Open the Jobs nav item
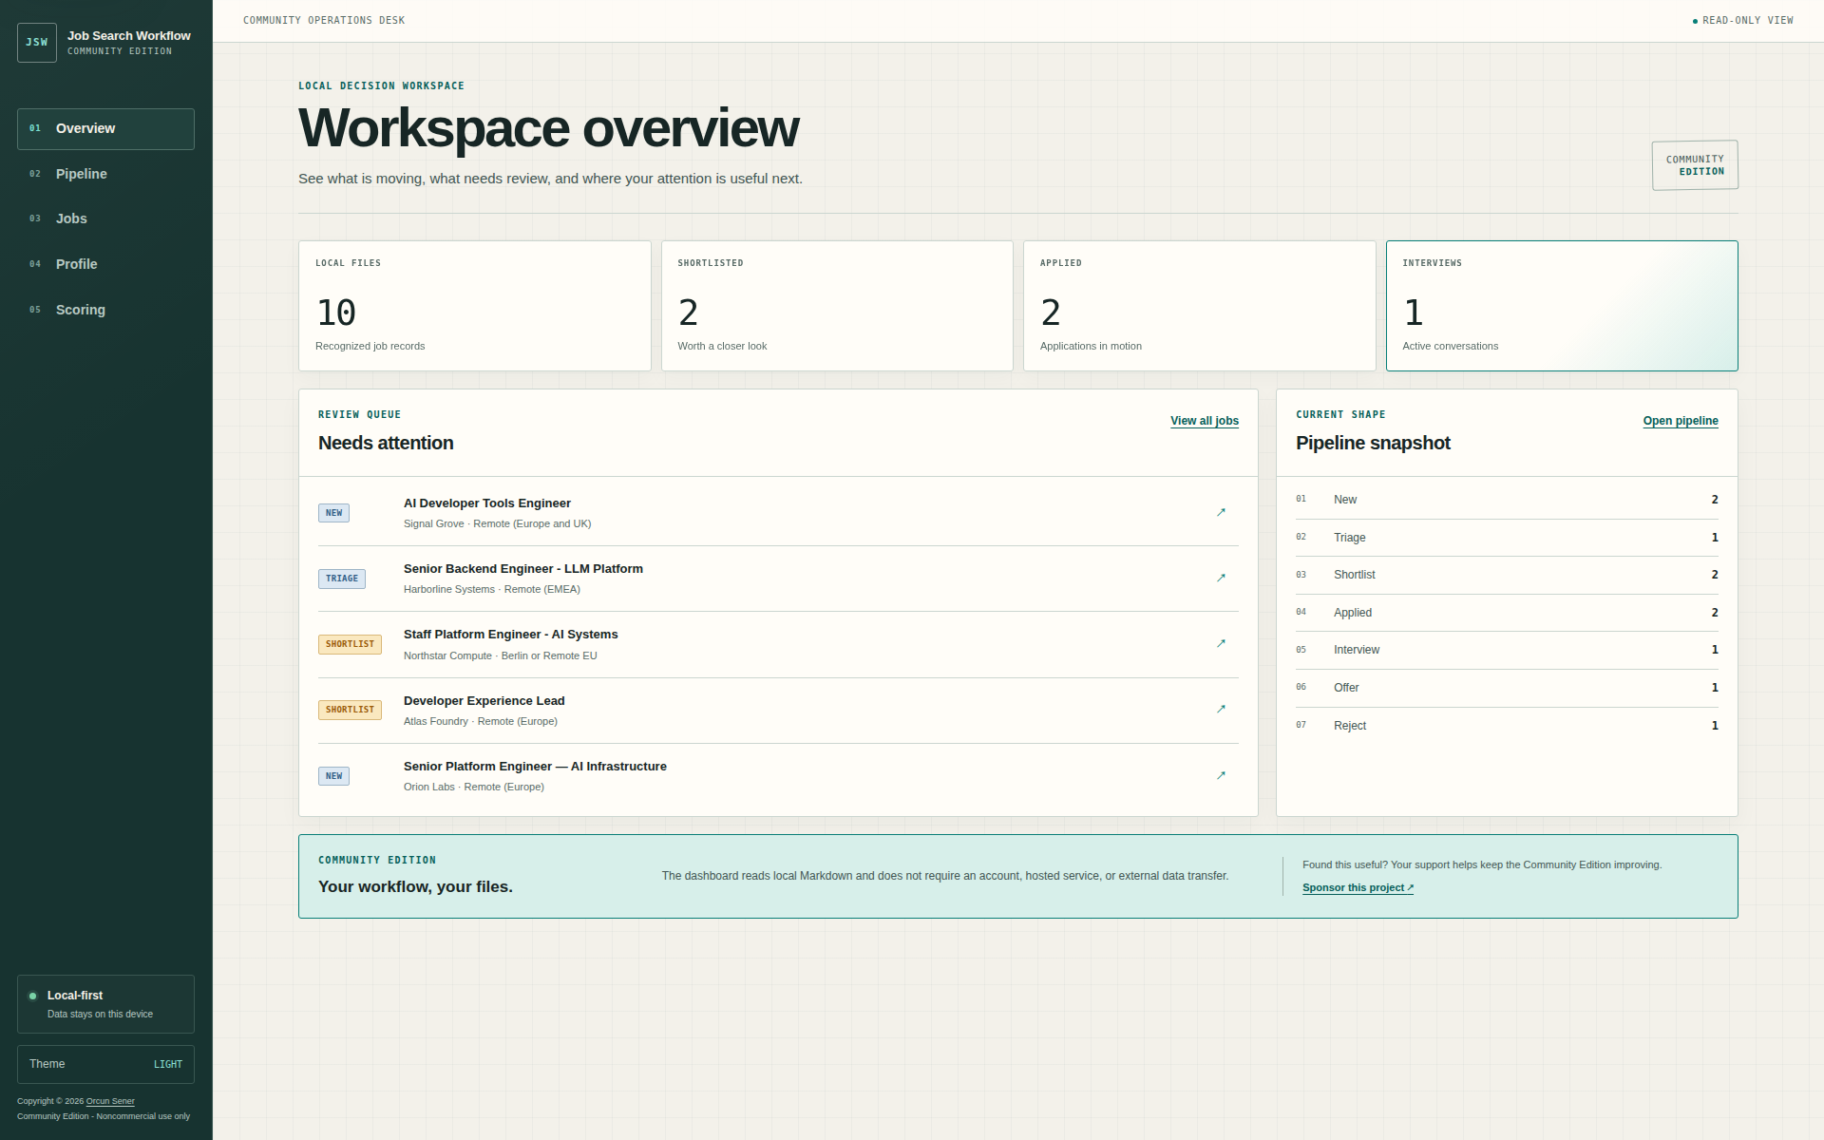Image resolution: width=1824 pixels, height=1140 pixels. point(105,218)
